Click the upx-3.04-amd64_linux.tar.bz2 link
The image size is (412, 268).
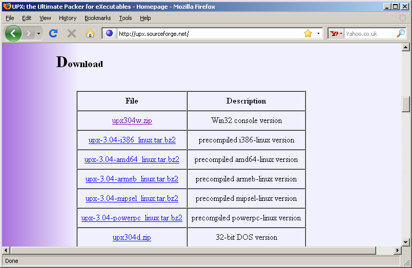pos(132,160)
